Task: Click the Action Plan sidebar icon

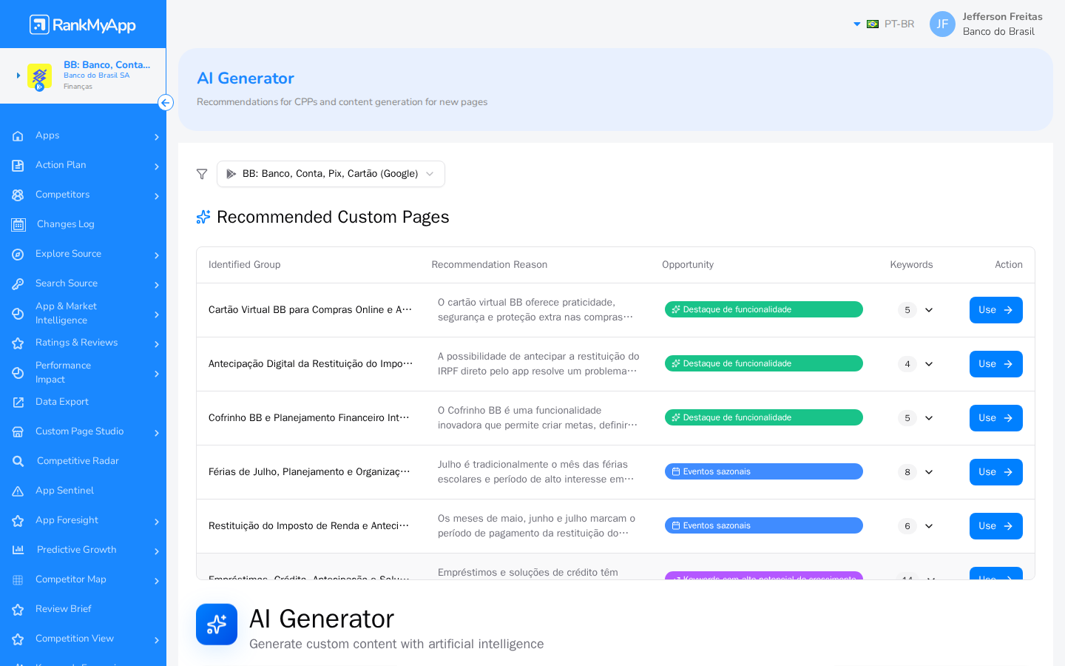Action: click(18, 165)
